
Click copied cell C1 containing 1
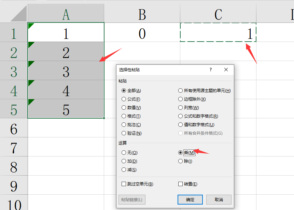point(218,32)
